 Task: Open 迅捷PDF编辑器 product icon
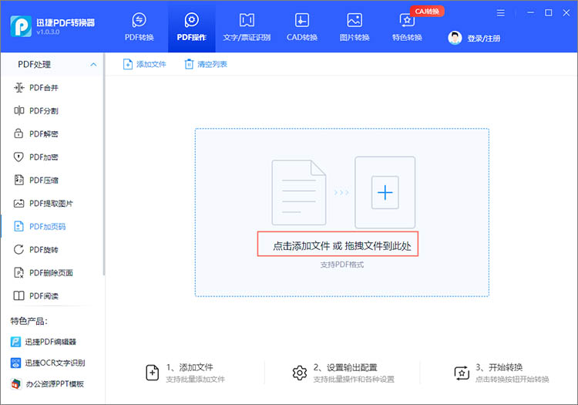coord(15,342)
